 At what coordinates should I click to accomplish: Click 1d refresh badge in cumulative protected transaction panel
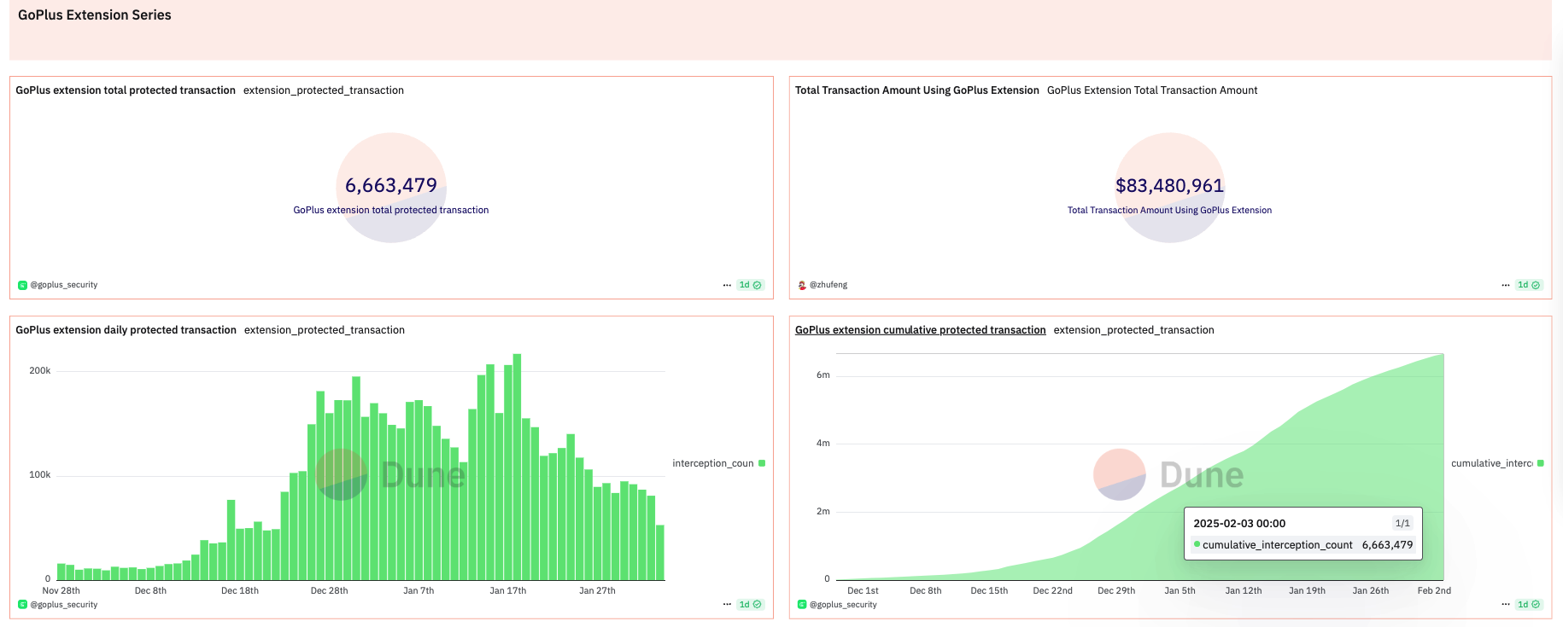pos(1529,605)
